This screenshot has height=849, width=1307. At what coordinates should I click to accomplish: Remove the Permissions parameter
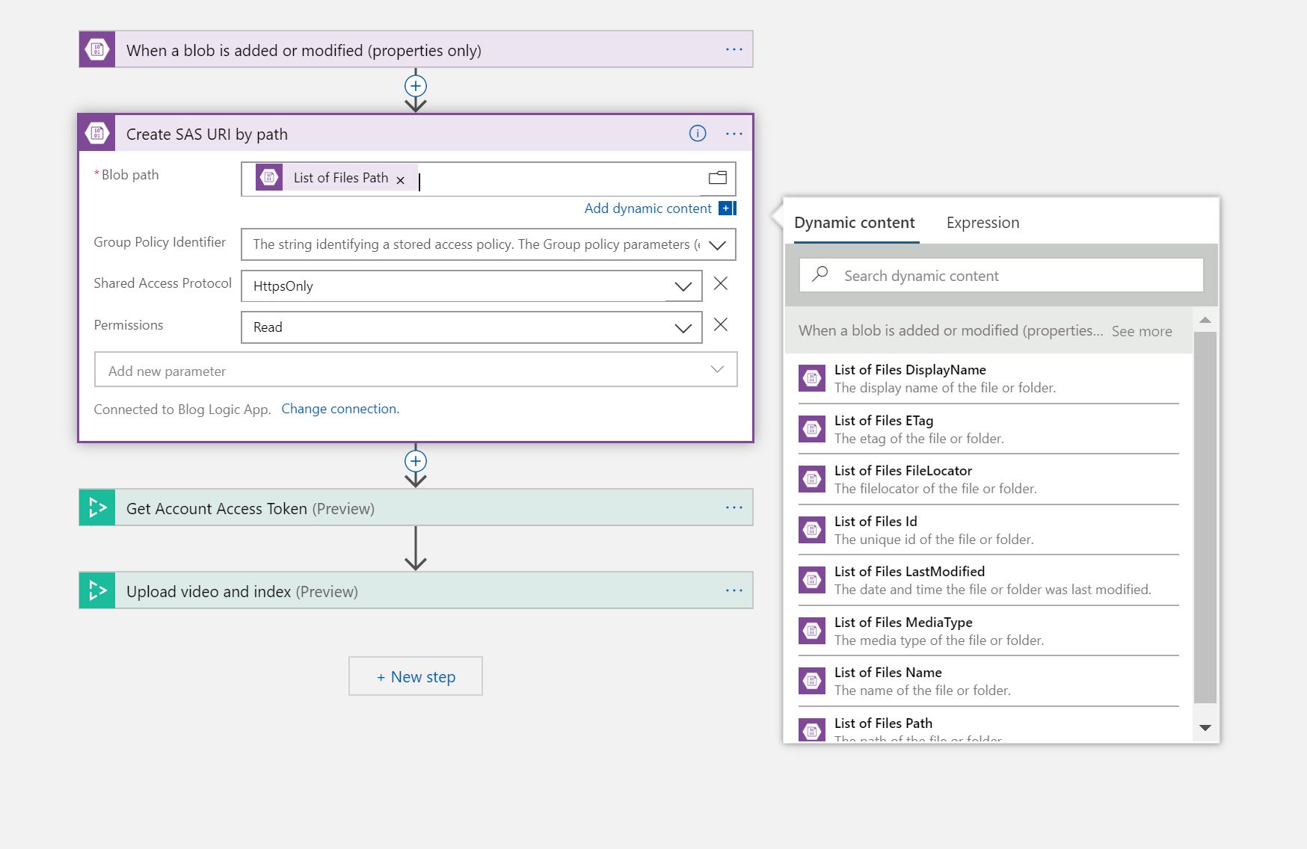721,324
